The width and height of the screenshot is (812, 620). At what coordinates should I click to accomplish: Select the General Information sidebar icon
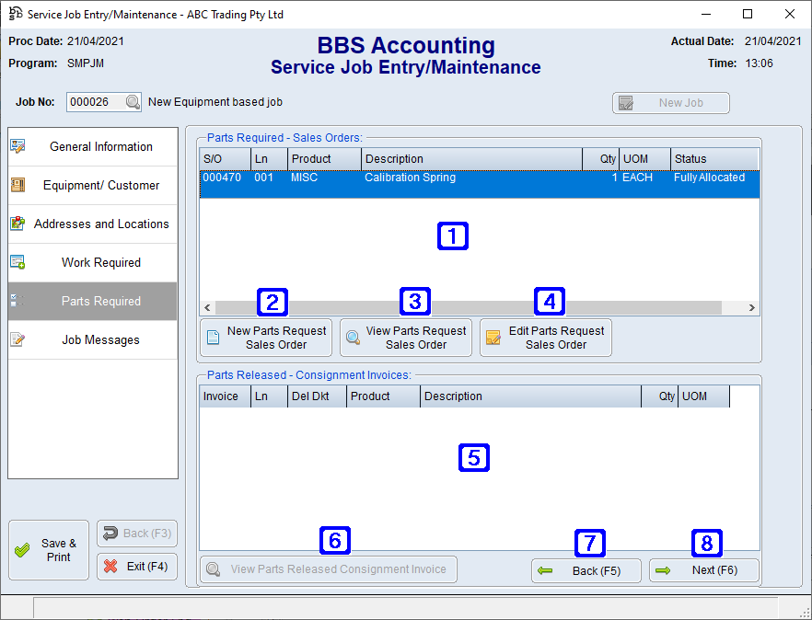[x=18, y=146]
